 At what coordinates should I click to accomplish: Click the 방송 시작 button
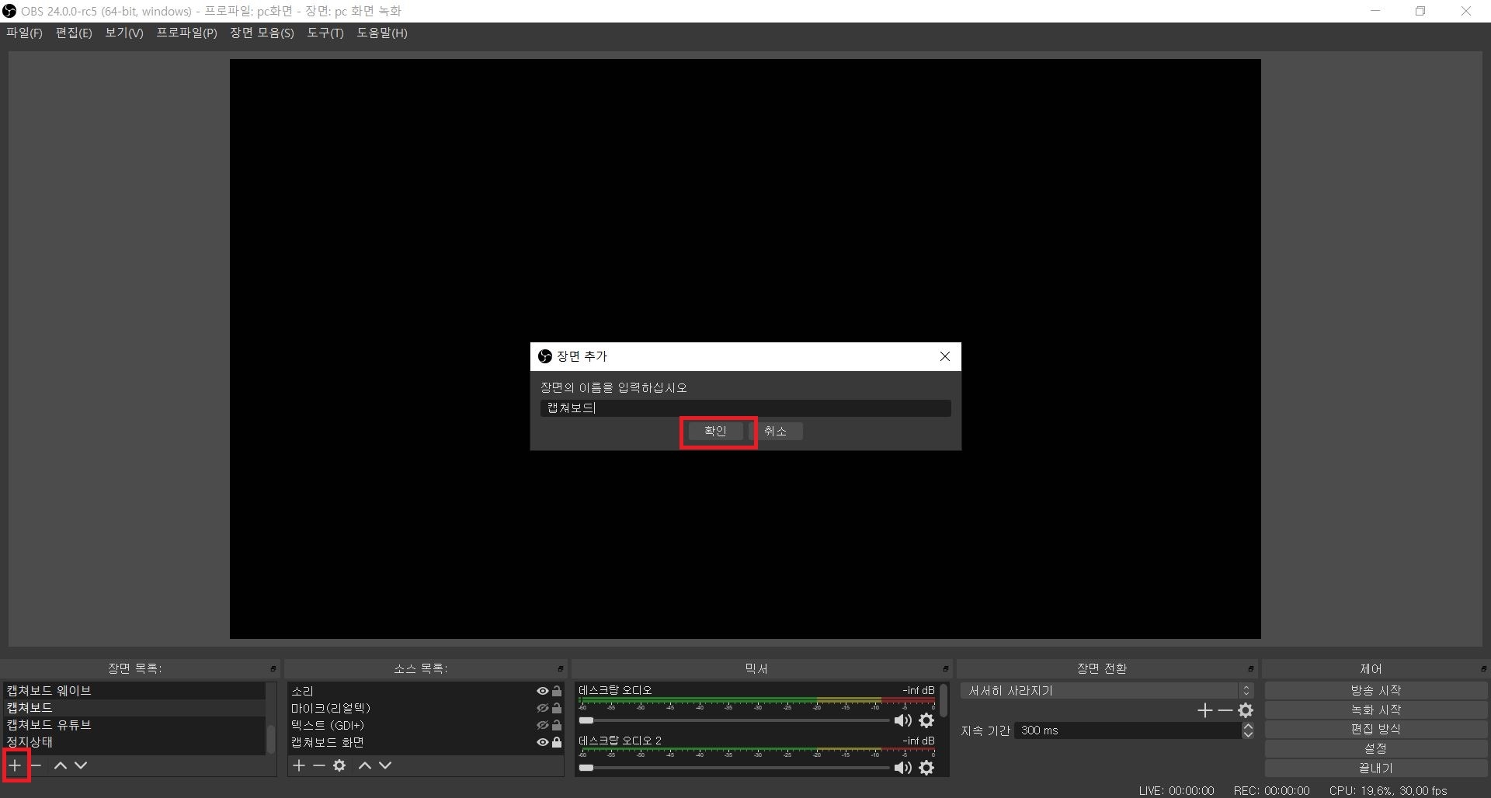[1375, 690]
